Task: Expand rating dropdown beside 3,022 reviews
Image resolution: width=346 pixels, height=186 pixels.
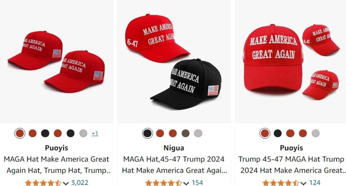Action: tap(66, 183)
